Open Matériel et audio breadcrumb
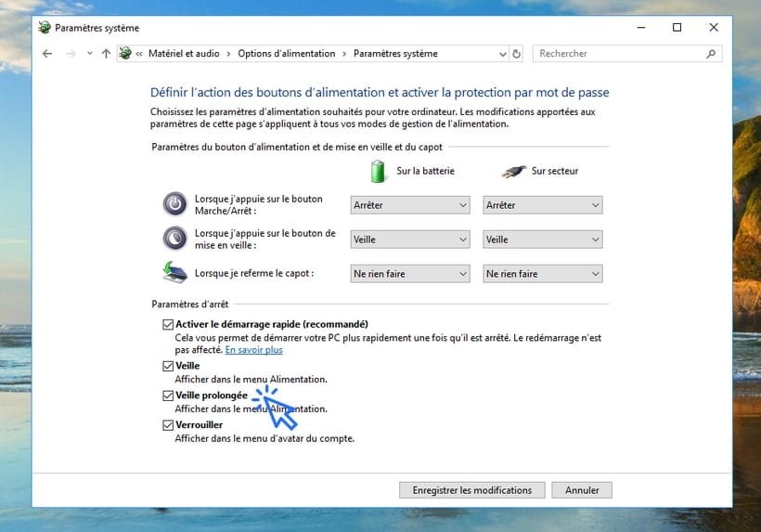Screen dimensions: 761x532 pos(184,54)
